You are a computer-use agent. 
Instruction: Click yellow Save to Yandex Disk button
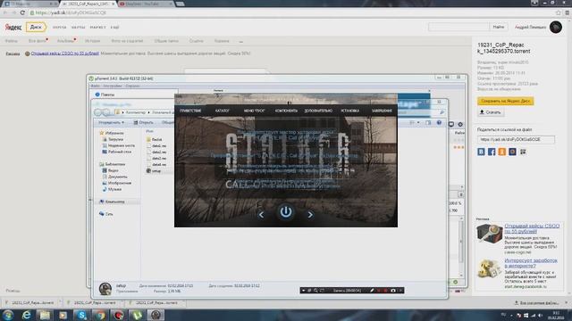[505, 101]
